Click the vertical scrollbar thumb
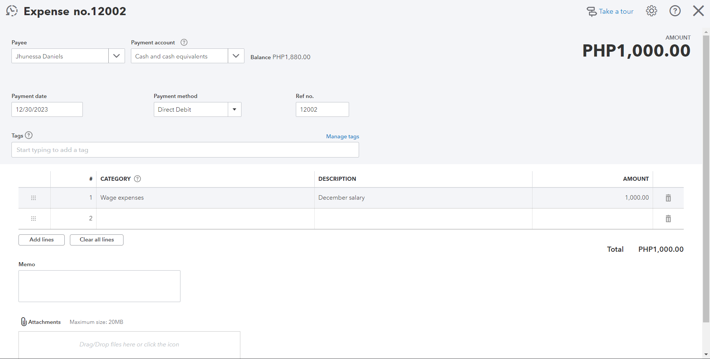The height and width of the screenshot is (359, 710). click(x=706, y=179)
